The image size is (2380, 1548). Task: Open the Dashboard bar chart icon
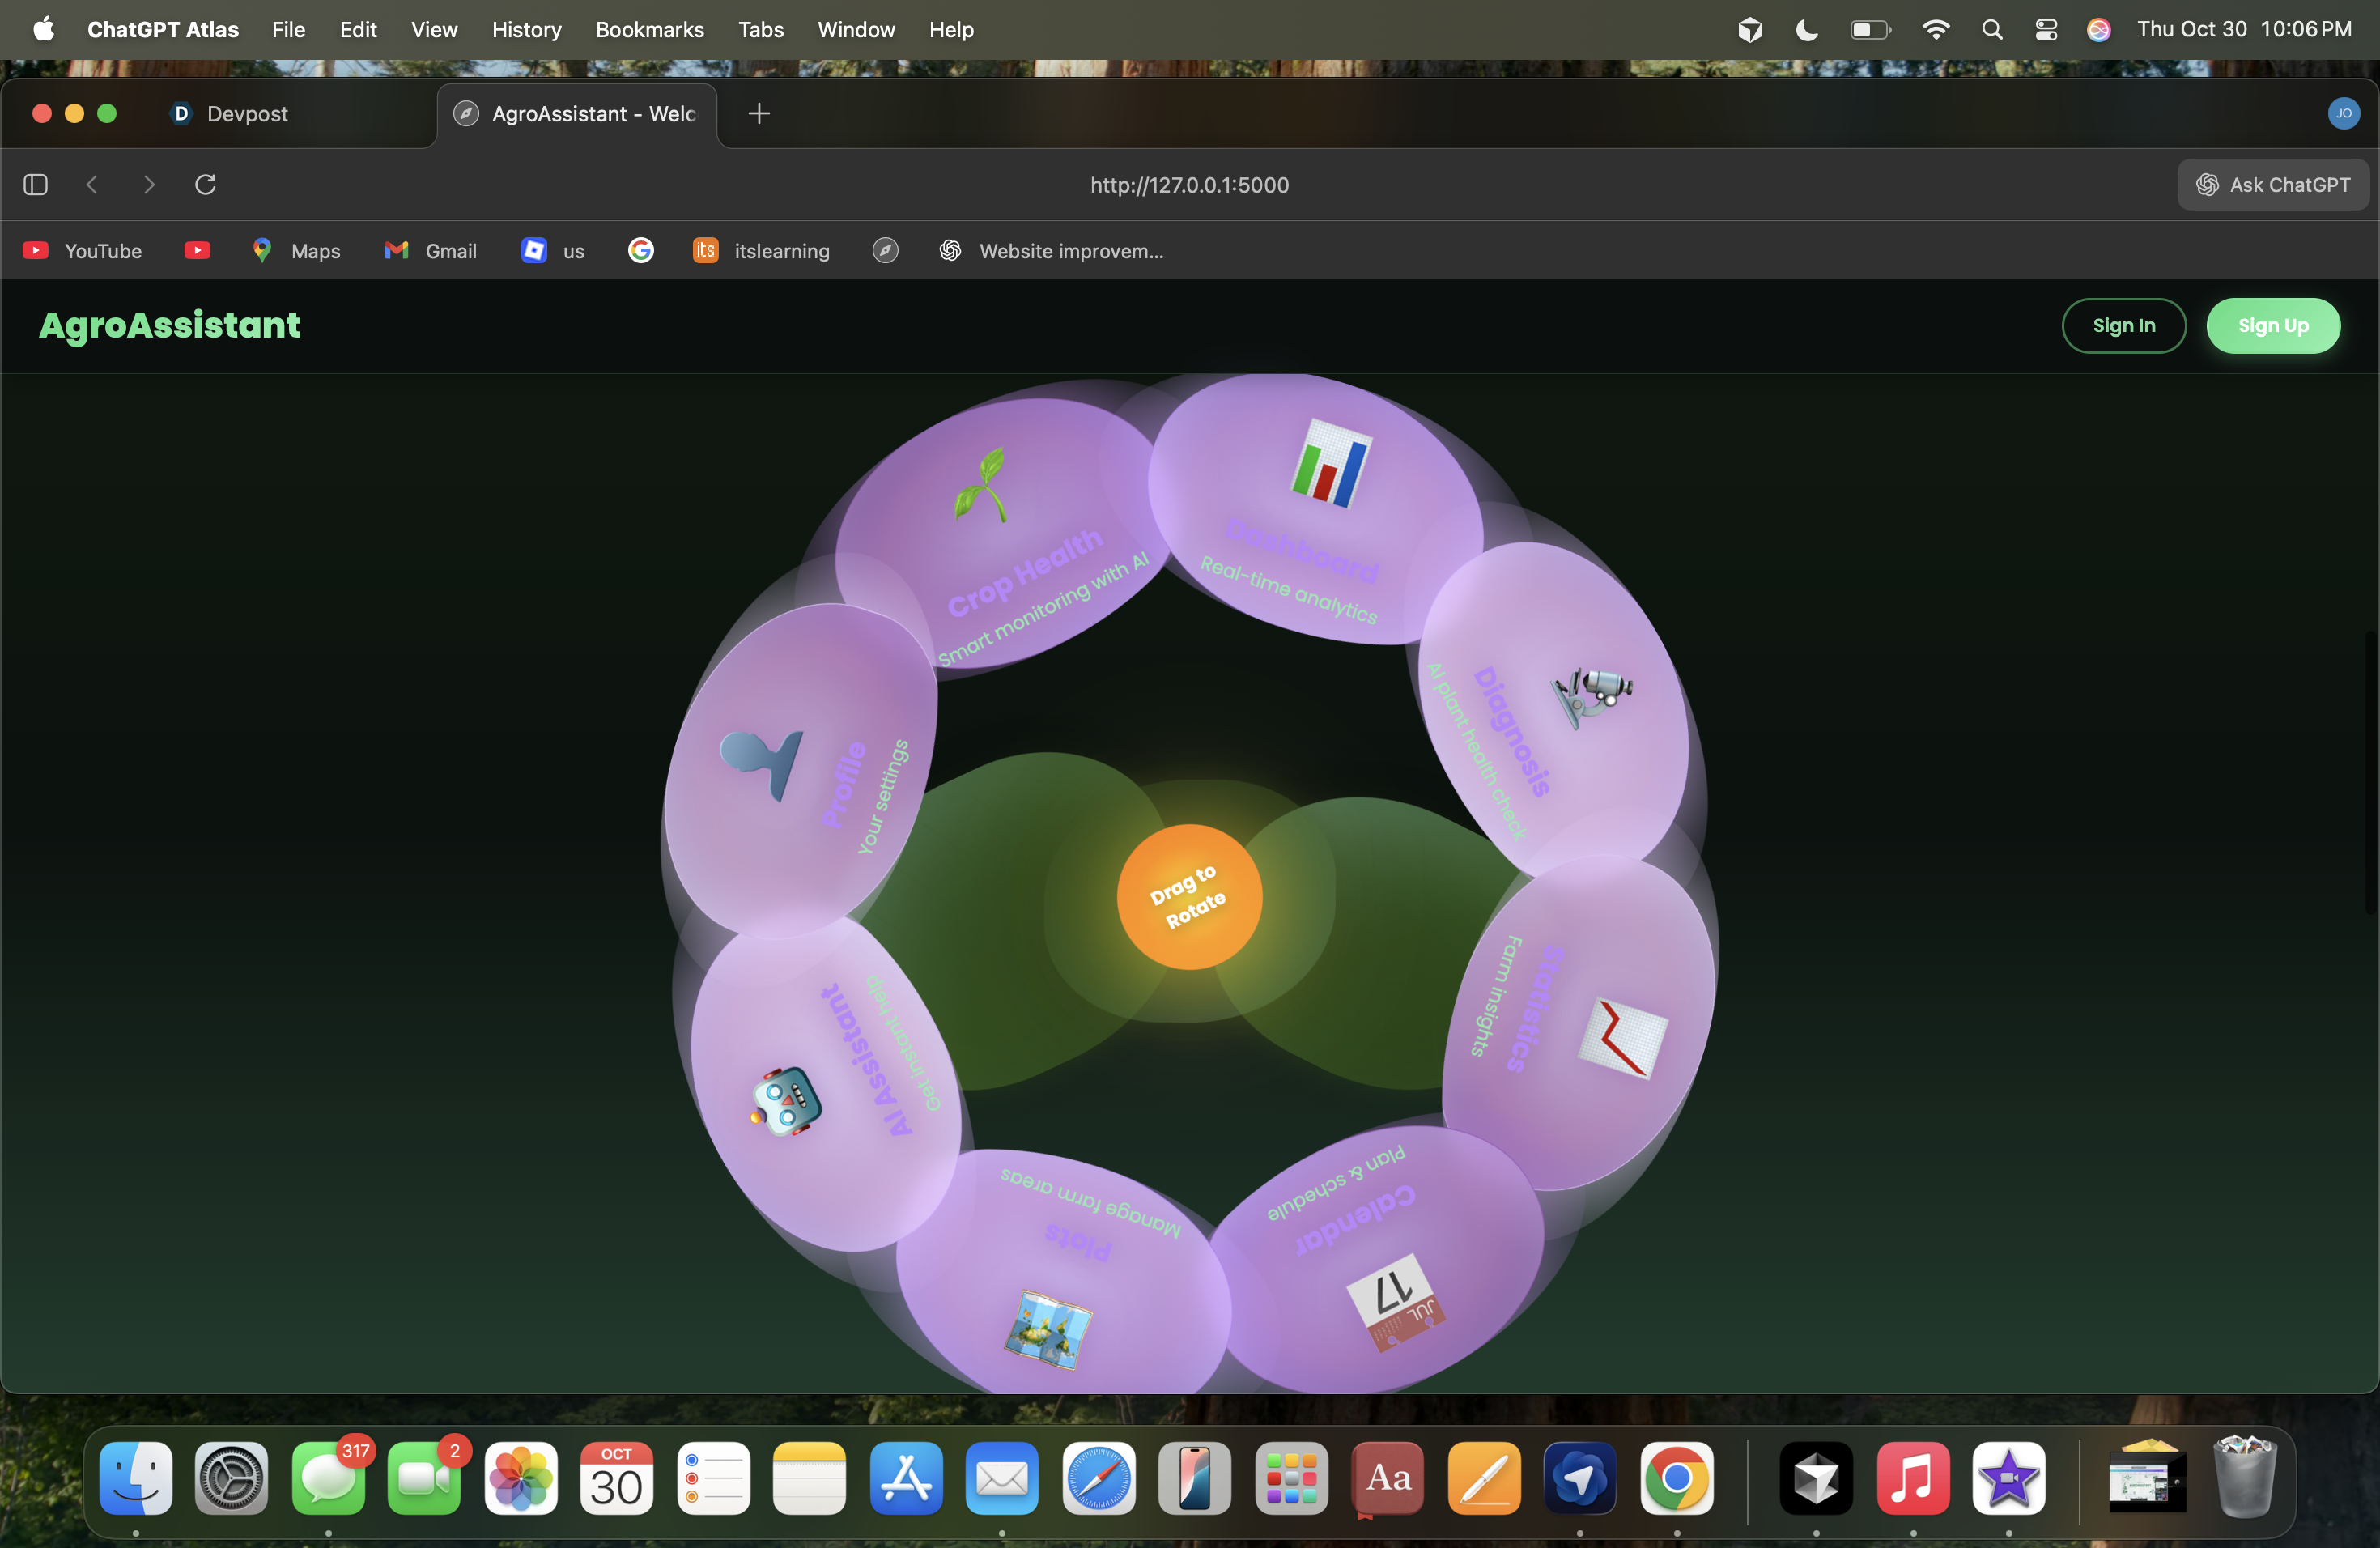point(1331,464)
